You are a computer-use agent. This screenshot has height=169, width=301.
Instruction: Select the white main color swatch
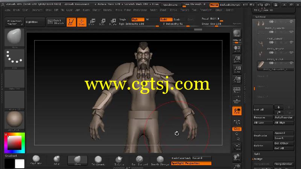click(20, 163)
